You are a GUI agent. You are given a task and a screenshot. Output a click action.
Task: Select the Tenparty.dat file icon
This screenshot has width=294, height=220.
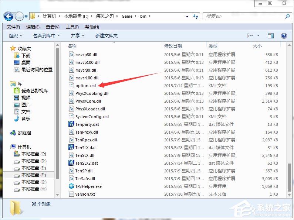pos(71,124)
